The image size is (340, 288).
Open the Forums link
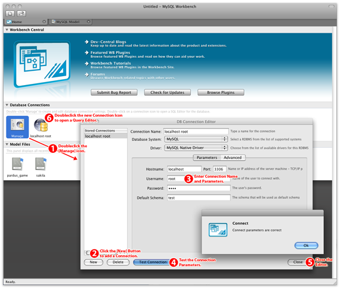point(98,74)
